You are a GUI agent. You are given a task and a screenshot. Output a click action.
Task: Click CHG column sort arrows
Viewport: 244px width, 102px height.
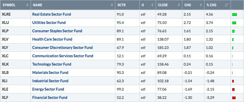201,5
